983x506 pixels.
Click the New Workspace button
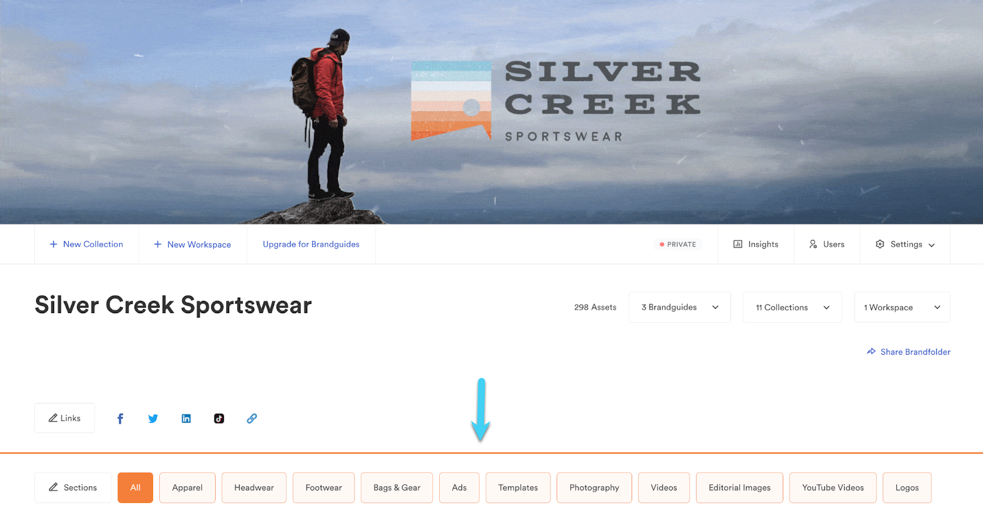(x=193, y=244)
